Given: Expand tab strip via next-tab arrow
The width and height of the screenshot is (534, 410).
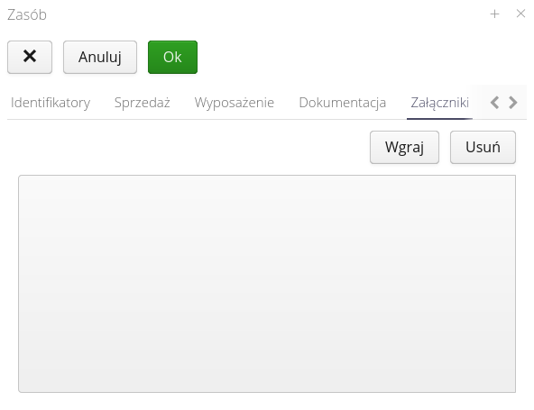Looking at the screenshot, I should point(513,103).
